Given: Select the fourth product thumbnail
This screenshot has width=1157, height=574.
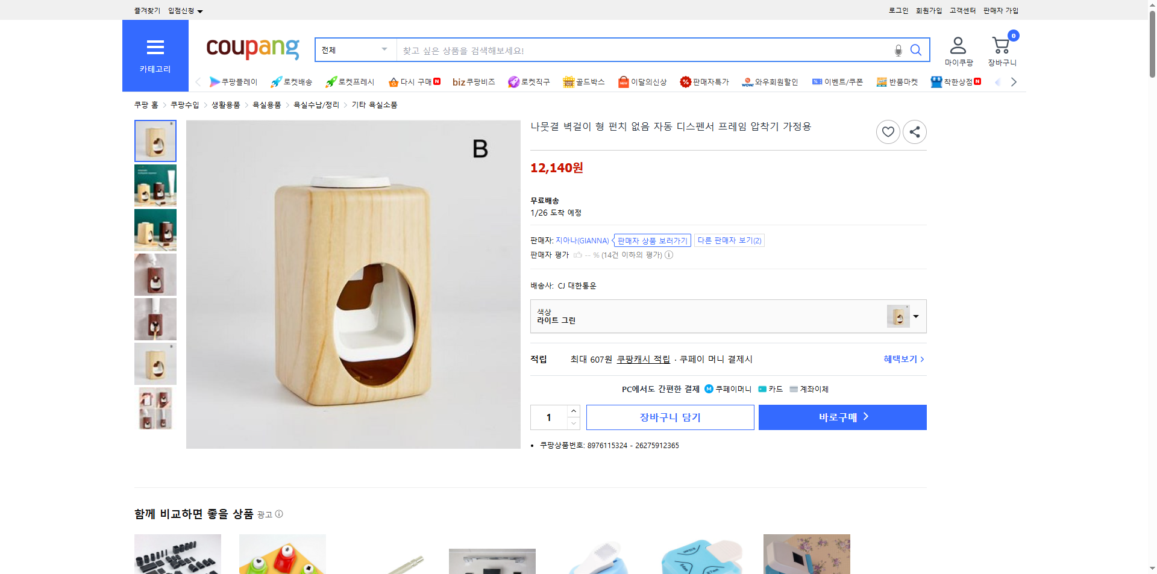Looking at the screenshot, I should pyautogui.click(x=155, y=275).
